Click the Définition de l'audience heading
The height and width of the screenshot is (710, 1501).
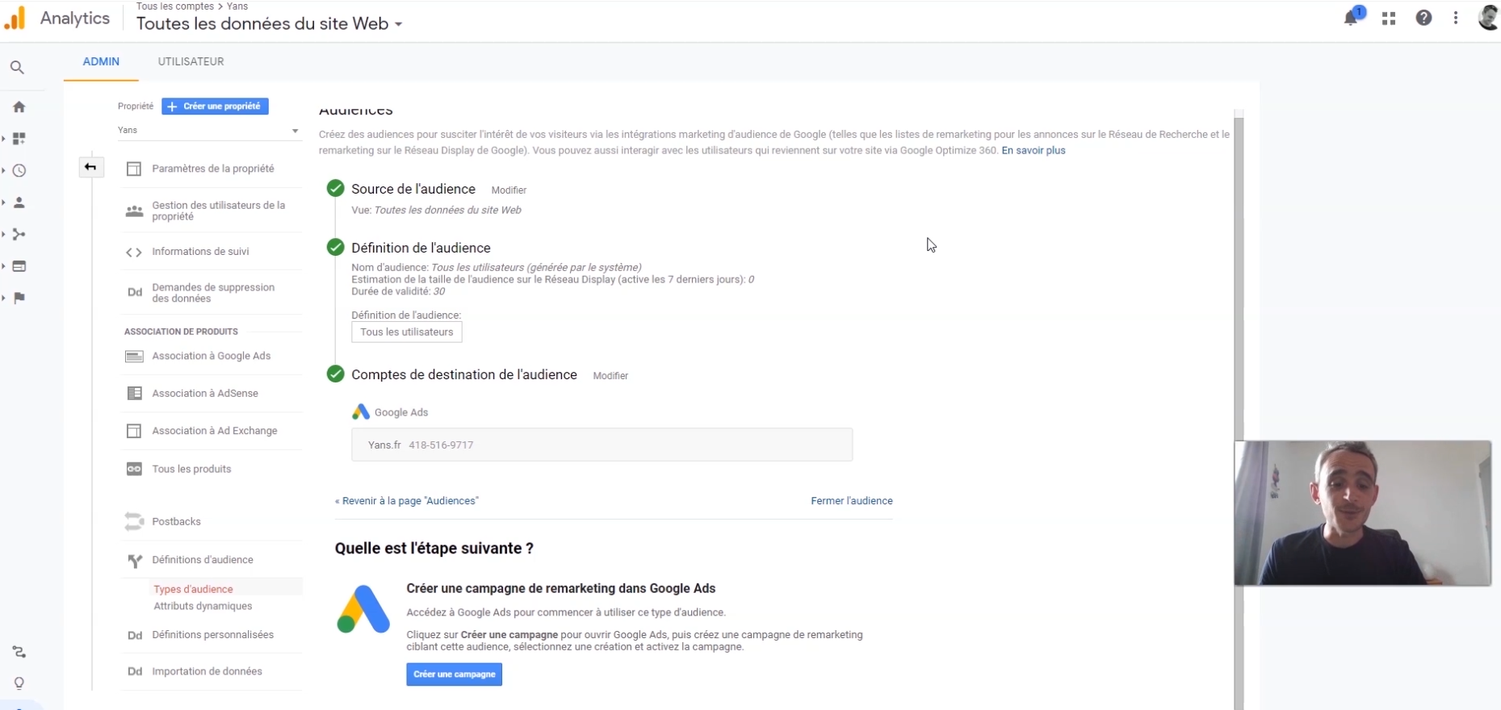point(421,248)
